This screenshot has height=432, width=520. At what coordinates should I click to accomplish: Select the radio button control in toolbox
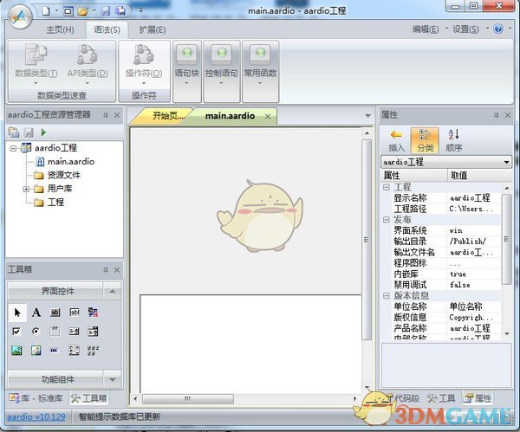[36, 332]
